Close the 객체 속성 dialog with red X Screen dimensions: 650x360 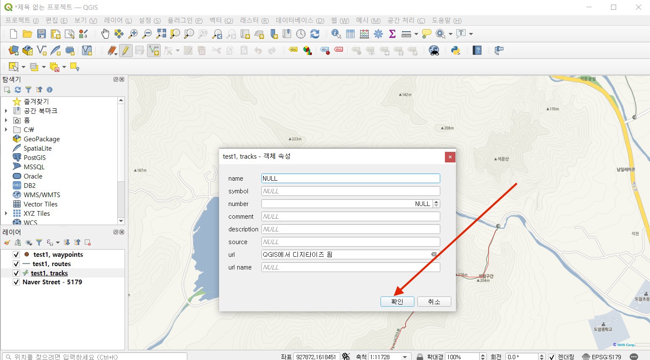(450, 157)
